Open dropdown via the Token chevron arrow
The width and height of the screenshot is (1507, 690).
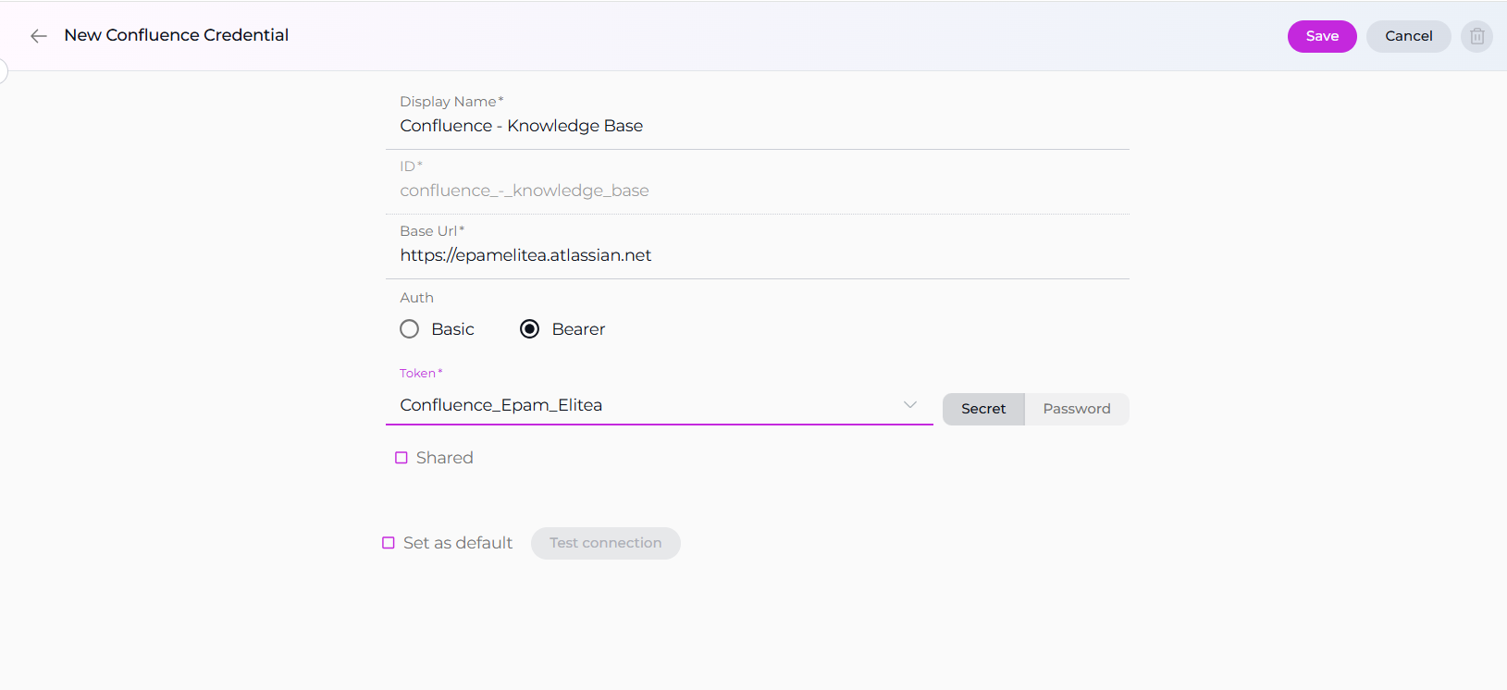[909, 405]
